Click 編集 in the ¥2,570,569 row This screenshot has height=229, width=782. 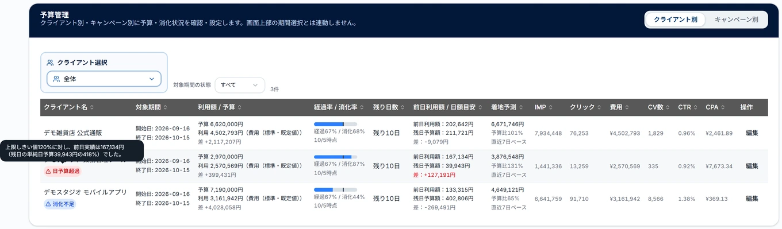752,166
